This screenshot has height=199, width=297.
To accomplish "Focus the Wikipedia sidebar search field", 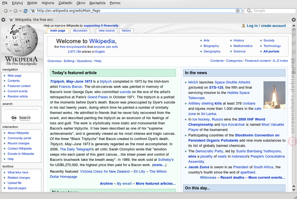I will pos(21,111).
